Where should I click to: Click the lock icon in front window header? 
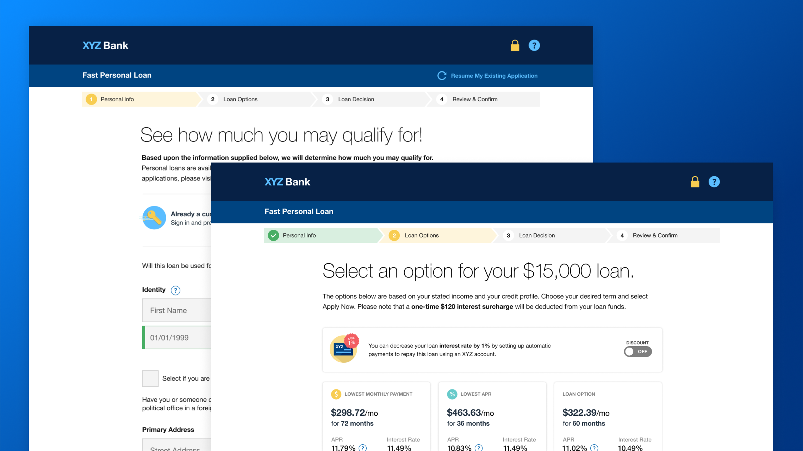click(695, 182)
